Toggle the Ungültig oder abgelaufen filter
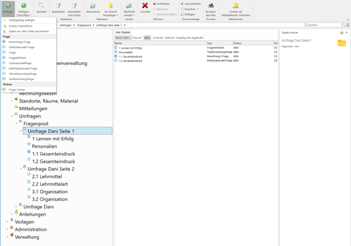Screen dimensions: 351x246 190,38
